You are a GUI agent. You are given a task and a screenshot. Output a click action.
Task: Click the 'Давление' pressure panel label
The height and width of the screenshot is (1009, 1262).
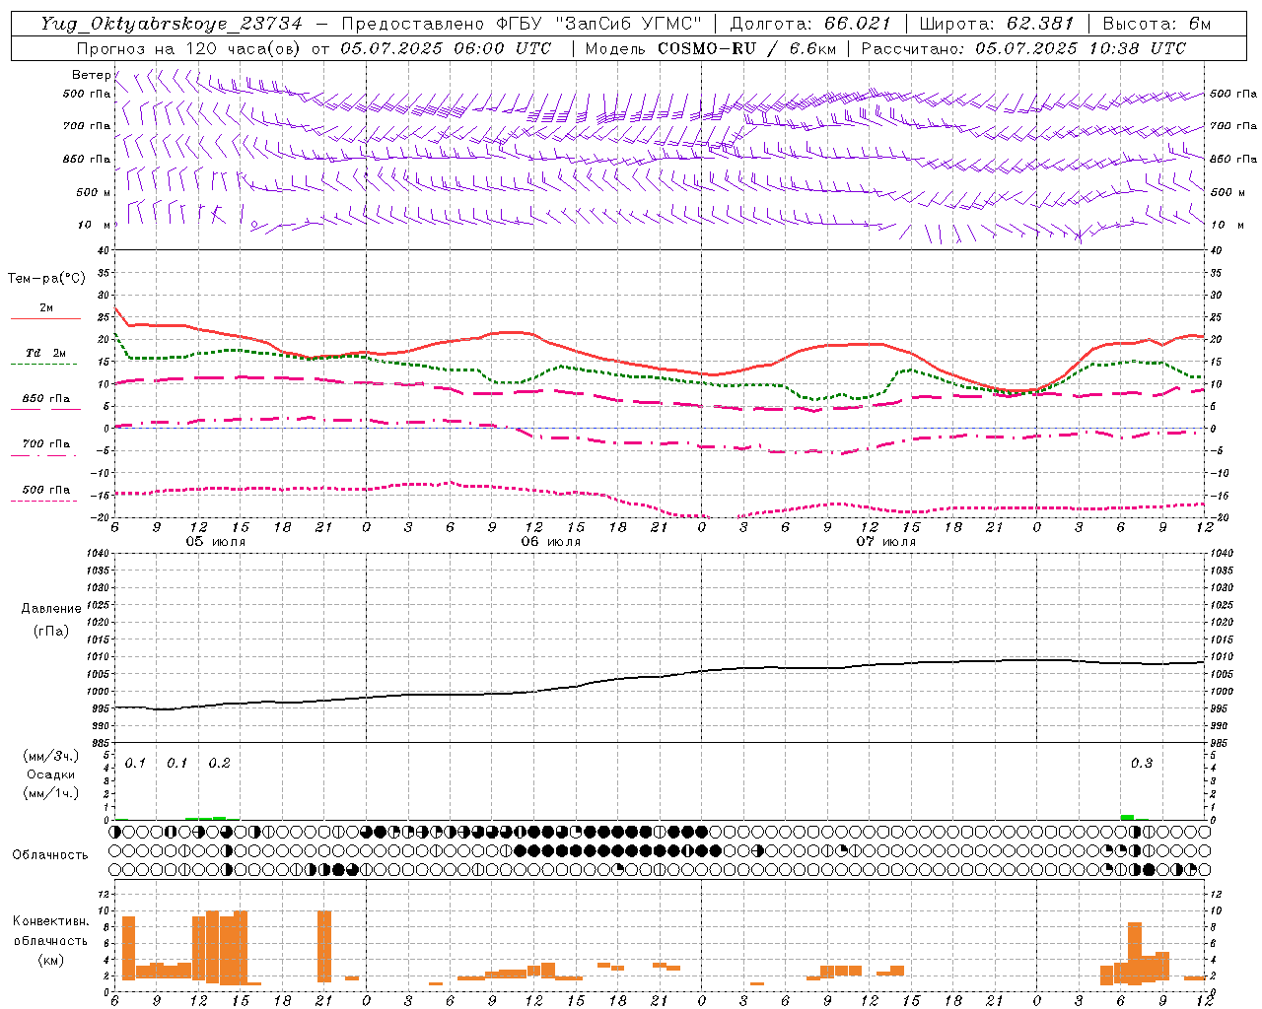coord(51,609)
